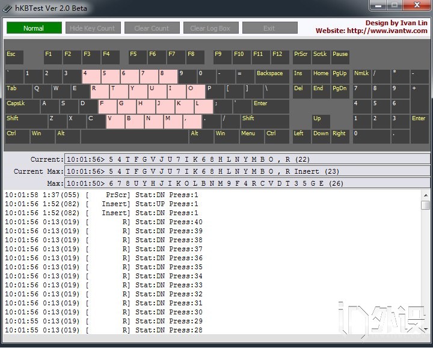The height and width of the screenshot is (348, 433).
Task: Click the Pause key tile
Action: pos(340,57)
